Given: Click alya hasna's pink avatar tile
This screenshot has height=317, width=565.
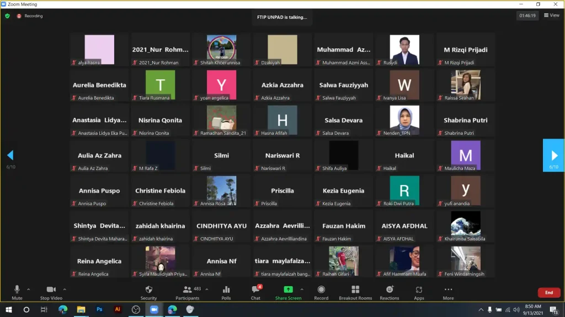Looking at the screenshot, I should tap(99, 50).
